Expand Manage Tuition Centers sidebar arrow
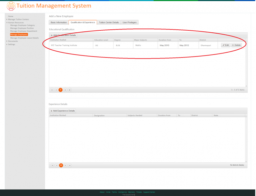 point(7,19)
